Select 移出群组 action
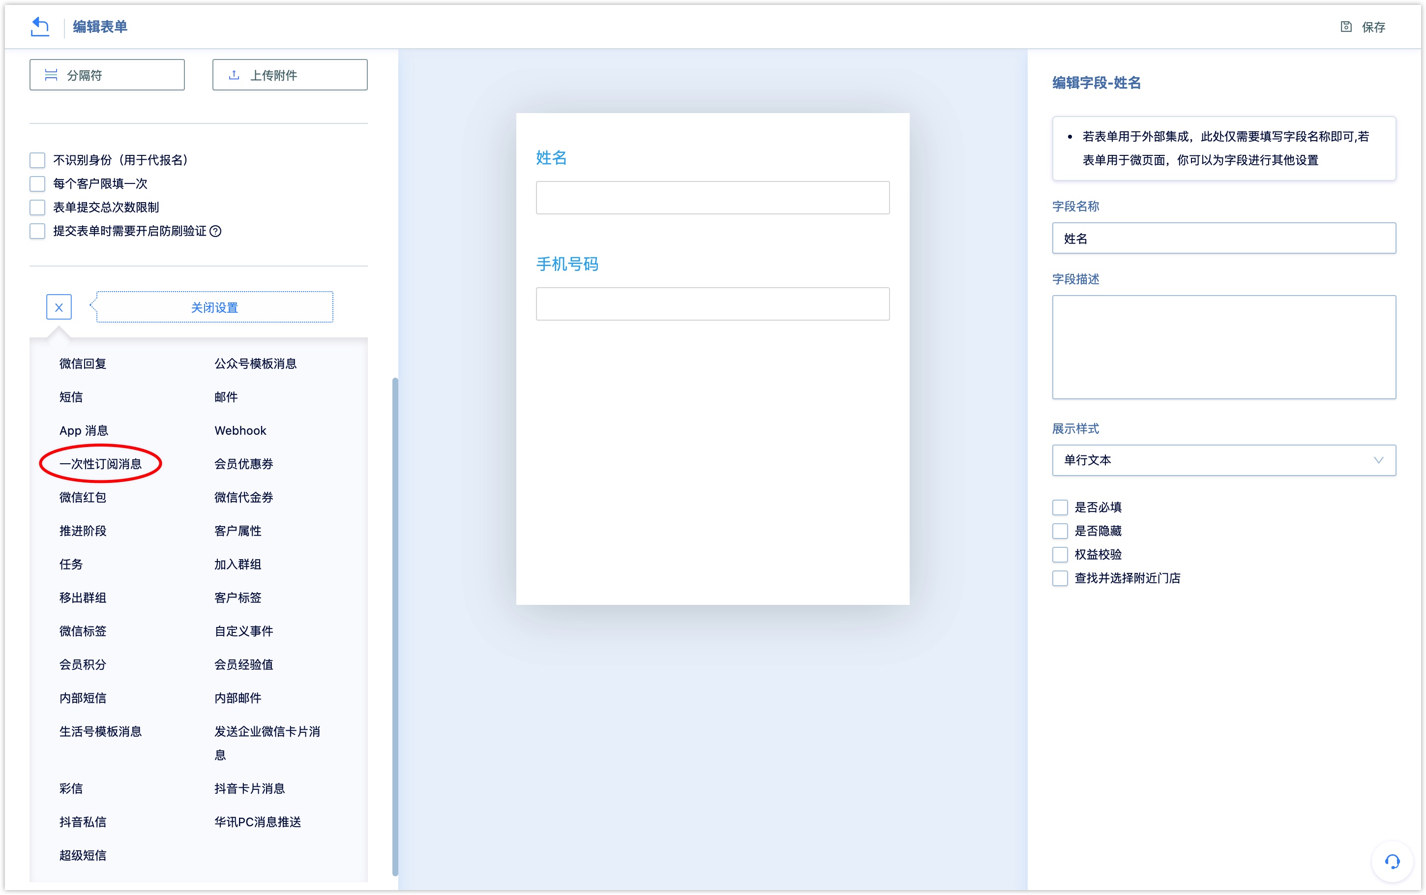Image resolution: width=1426 pixels, height=895 pixels. coord(83,598)
